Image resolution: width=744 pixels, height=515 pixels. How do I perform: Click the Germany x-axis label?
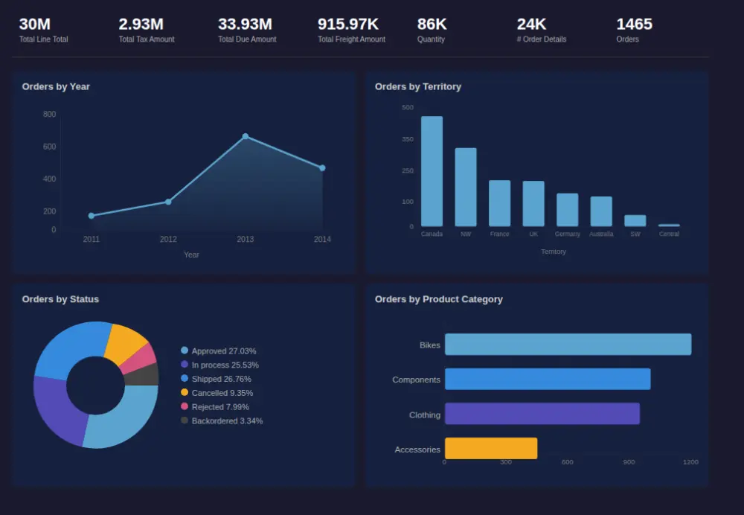tap(568, 234)
